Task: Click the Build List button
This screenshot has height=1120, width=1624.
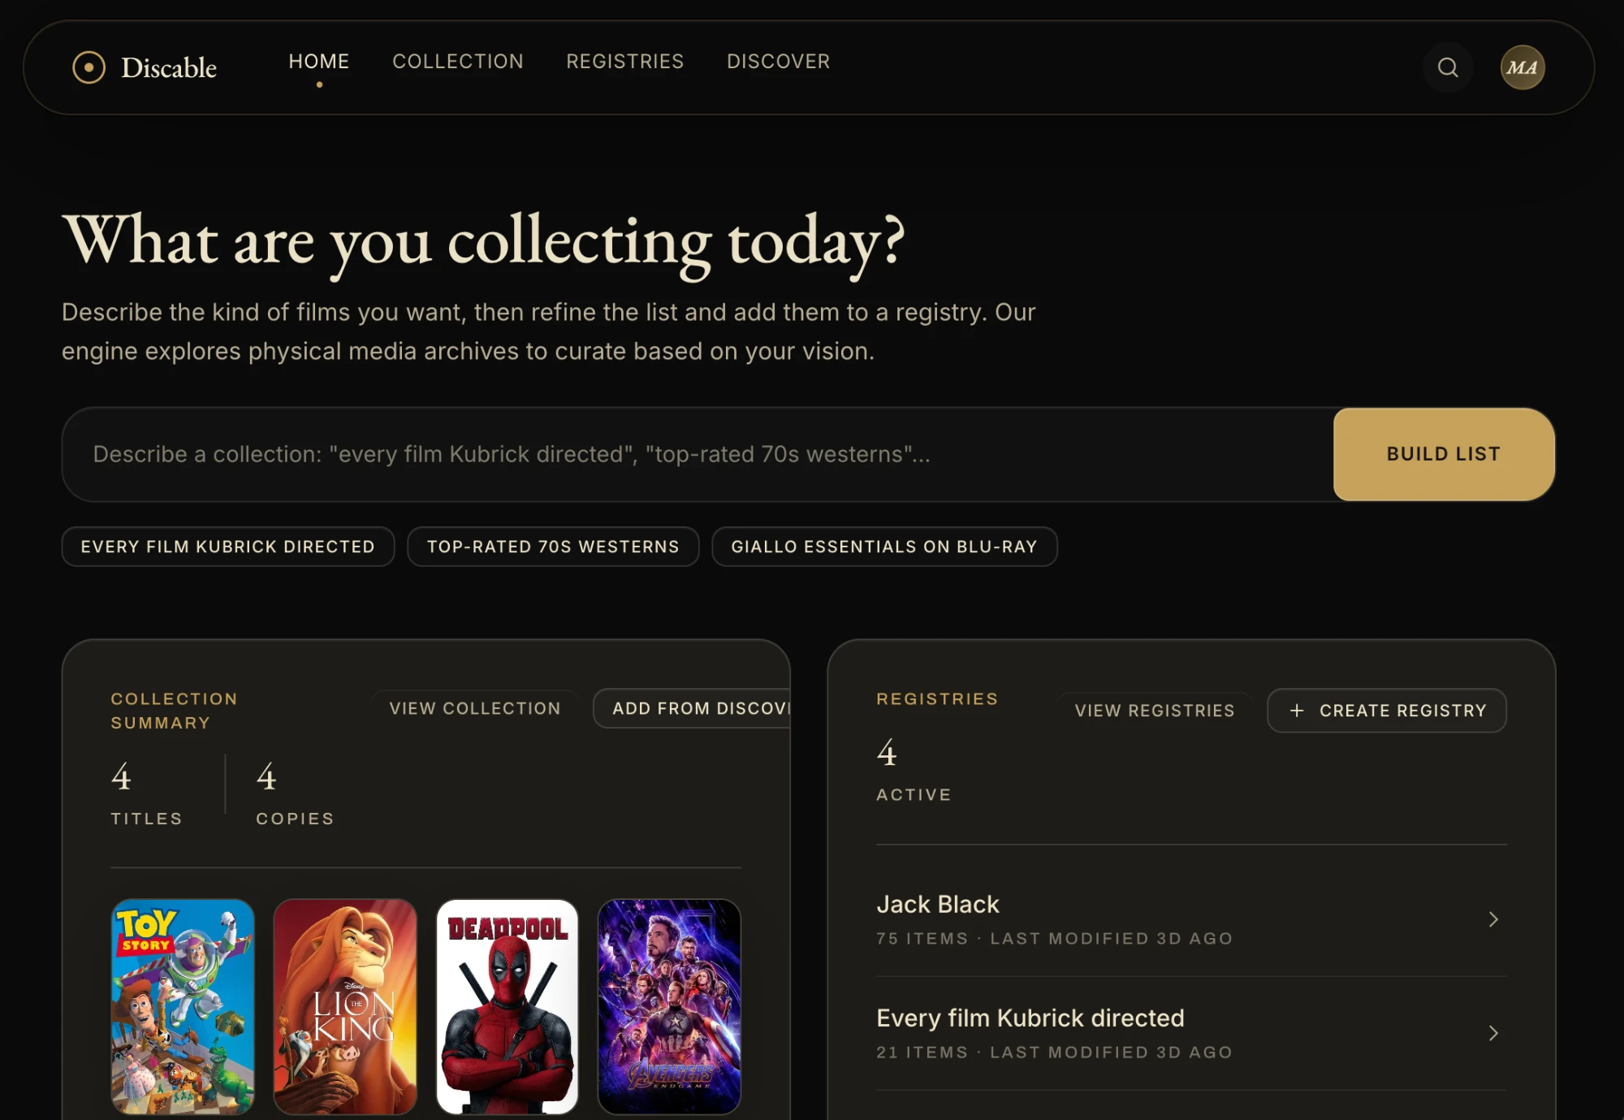Action: pos(1444,454)
